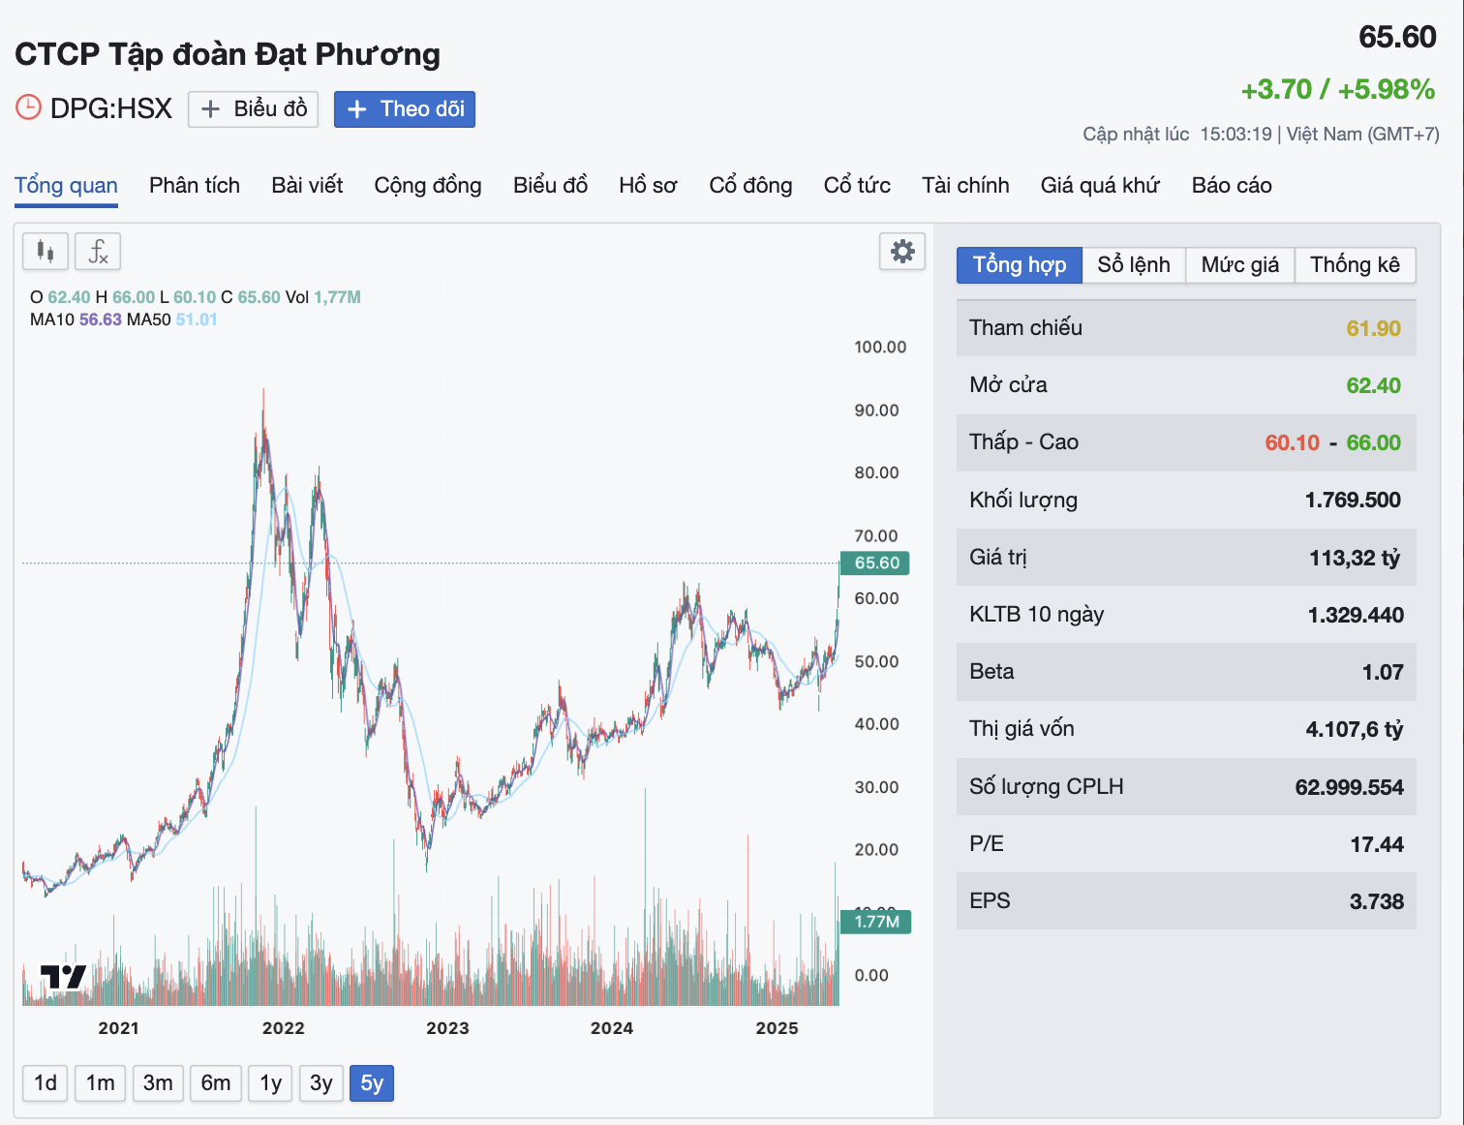Click the Tham chiếu value 61.90
The image size is (1464, 1125).
(x=1373, y=328)
